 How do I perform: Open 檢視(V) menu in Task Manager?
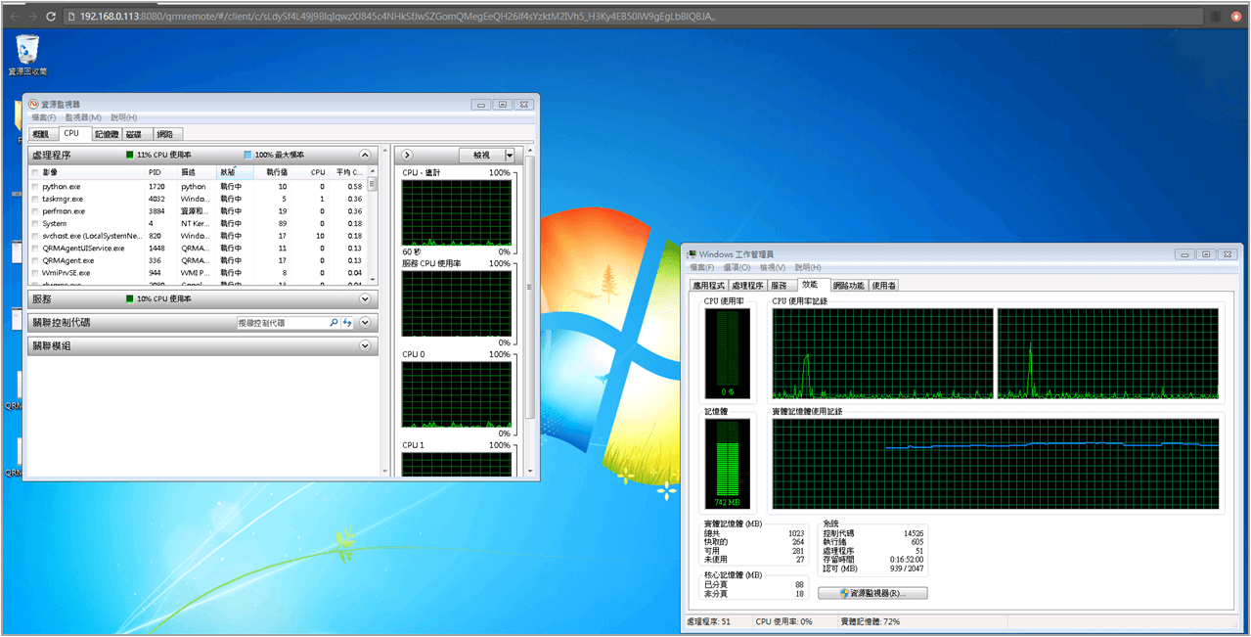tap(774, 267)
